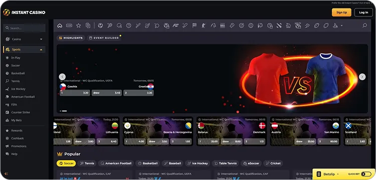Image resolution: width=376 pixels, height=180 pixels.
Task: Select basketball icon in sports toolbar
Action: click(x=129, y=25)
